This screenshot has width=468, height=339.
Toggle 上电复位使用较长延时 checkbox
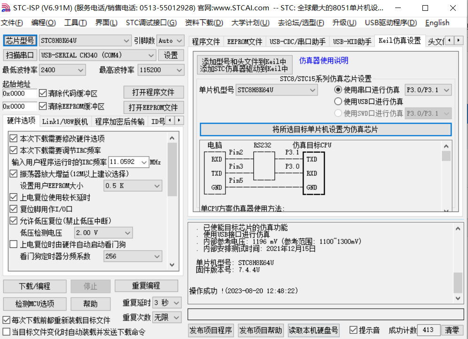click(14, 197)
